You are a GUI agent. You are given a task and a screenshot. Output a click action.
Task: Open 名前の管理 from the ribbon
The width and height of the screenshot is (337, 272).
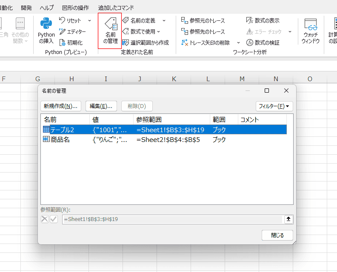point(110,31)
